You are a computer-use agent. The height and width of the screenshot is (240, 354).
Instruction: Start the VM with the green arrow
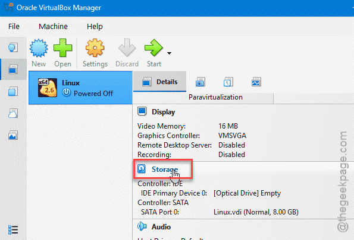(153, 47)
